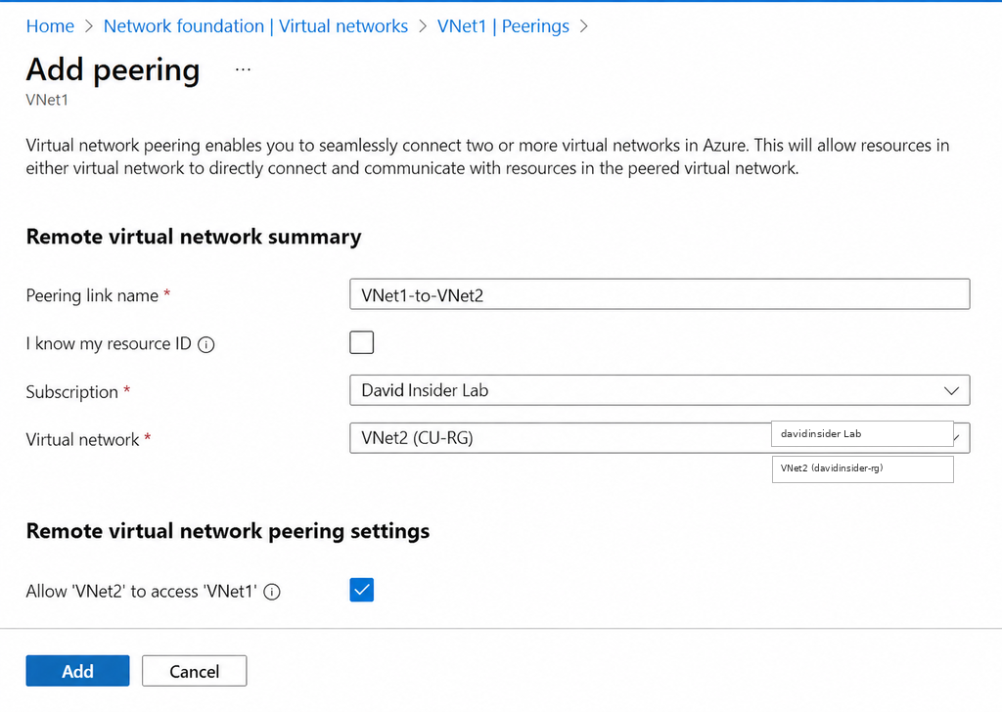
Task: Click the Add button
Action: point(77,671)
